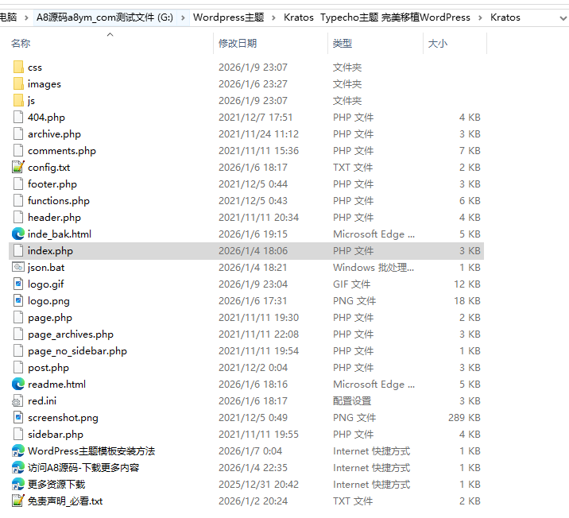This screenshot has width=569, height=518.
Task: Click the 访问A8源码-下载更多内容 shortcut icon
Action: pyautogui.click(x=18, y=468)
